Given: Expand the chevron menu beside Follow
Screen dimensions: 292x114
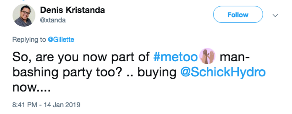Looking at the screenshot, I should (275, 15).
